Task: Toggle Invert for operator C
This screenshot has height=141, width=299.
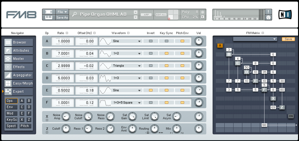Action: [x=151, y=66]
